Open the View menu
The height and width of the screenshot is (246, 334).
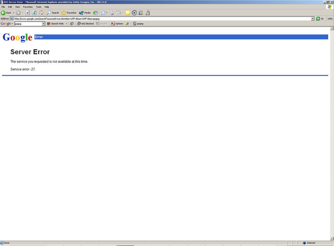18,7
